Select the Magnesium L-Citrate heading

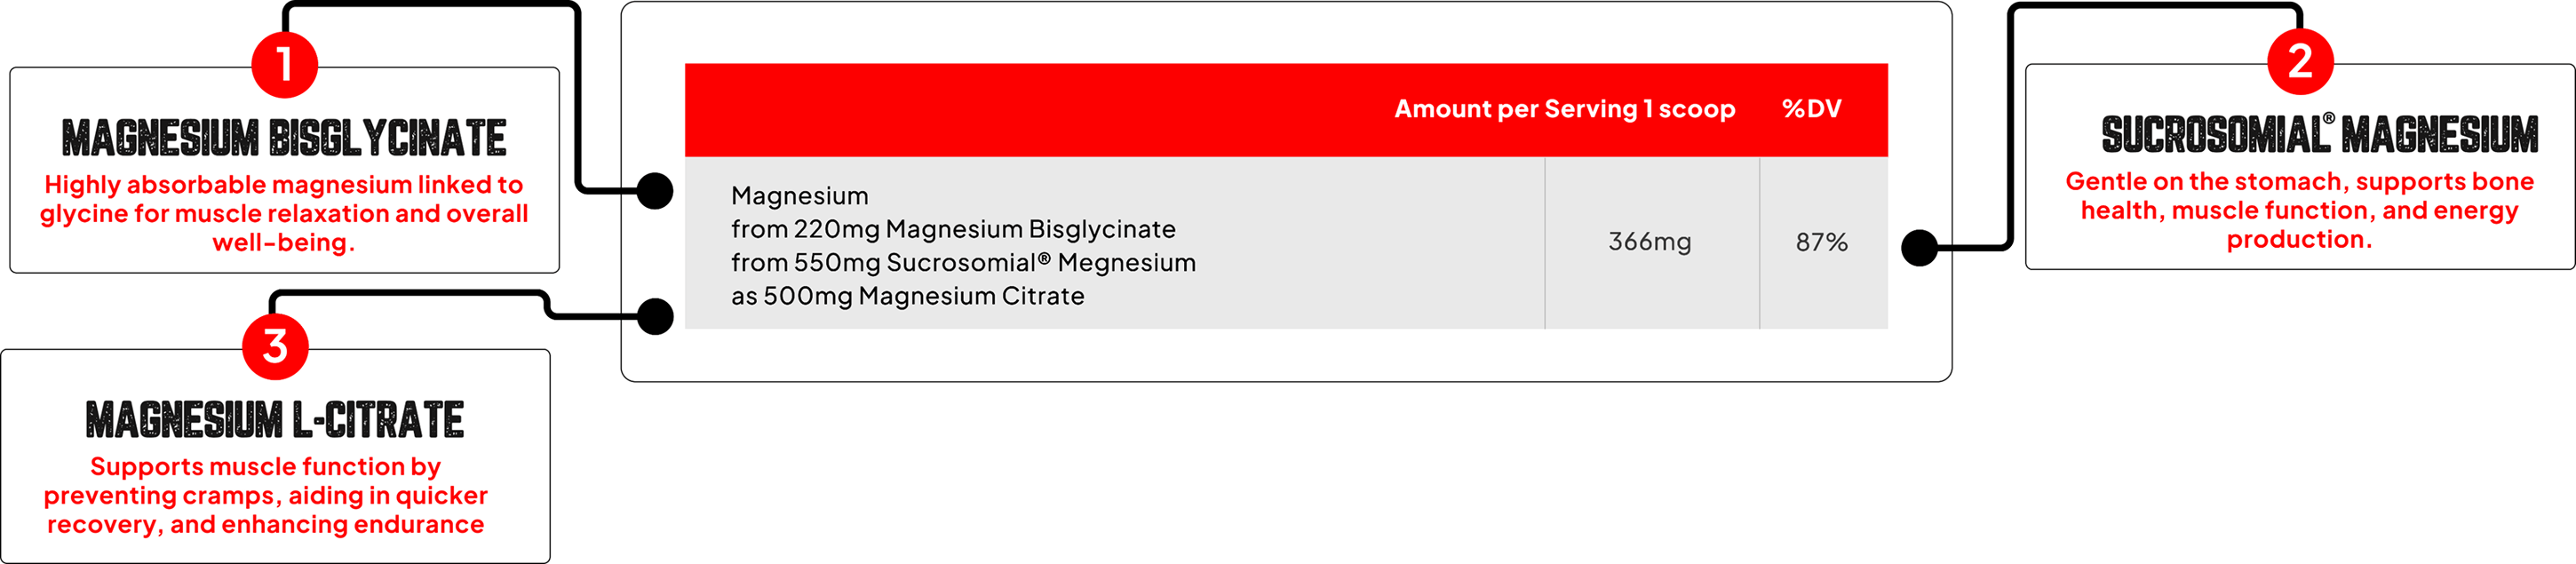pos(275,420)
